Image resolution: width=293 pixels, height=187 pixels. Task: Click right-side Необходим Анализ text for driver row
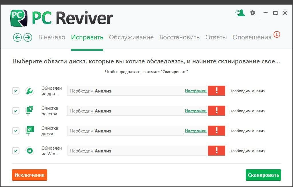coord(247,91)
